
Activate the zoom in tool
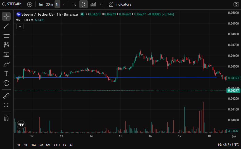(6, 105)
